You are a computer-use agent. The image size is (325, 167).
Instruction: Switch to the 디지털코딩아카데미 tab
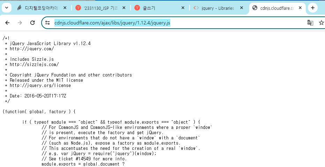coord(42,8)
